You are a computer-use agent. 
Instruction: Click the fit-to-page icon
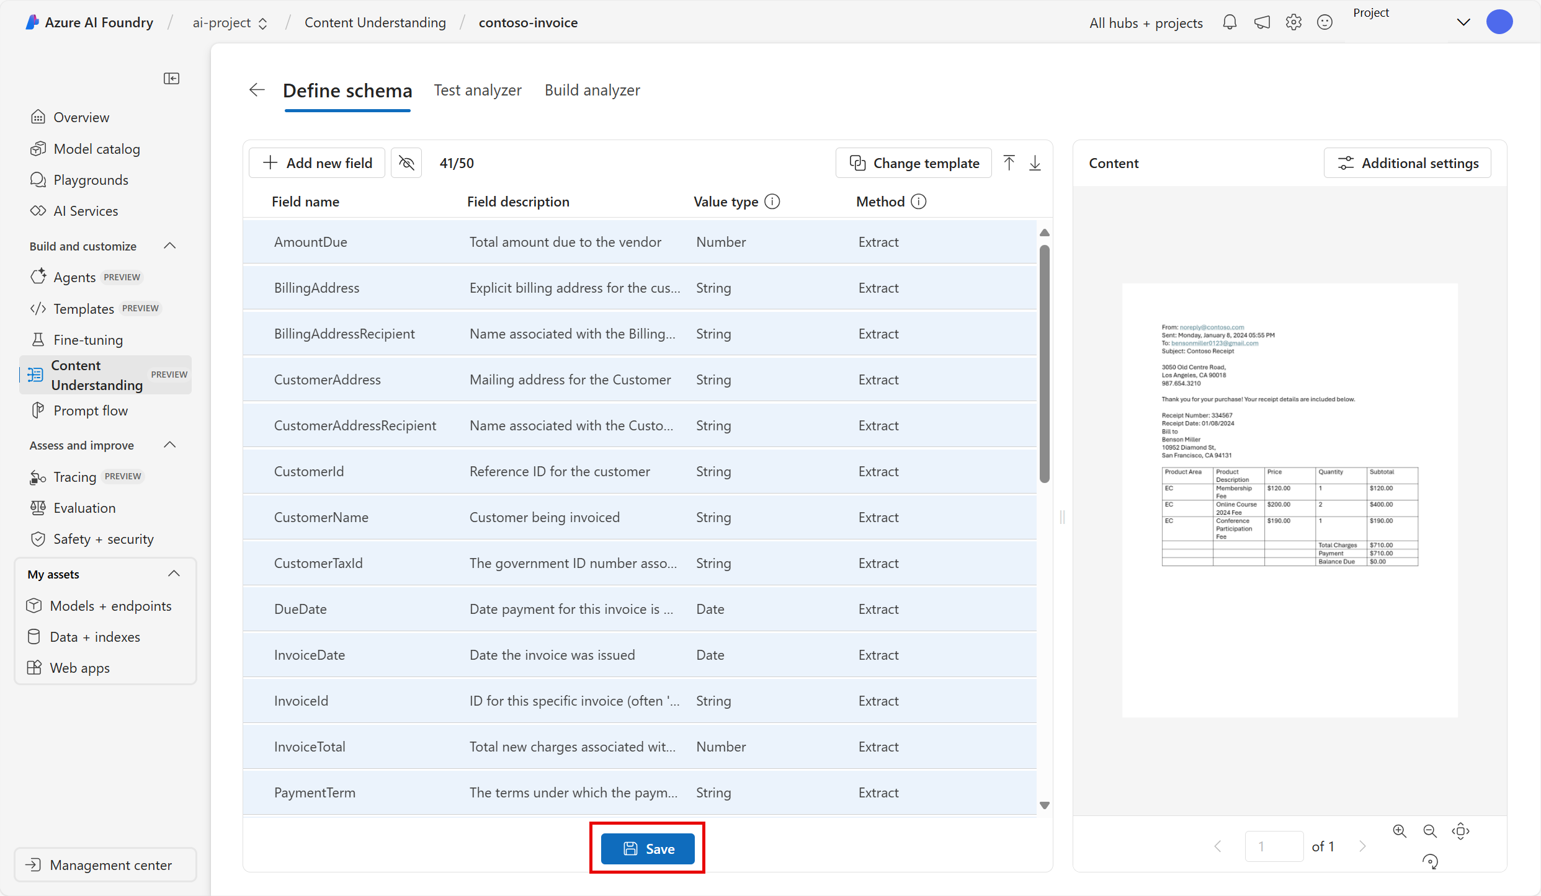pyautogui.click(x=1461, y=831)
